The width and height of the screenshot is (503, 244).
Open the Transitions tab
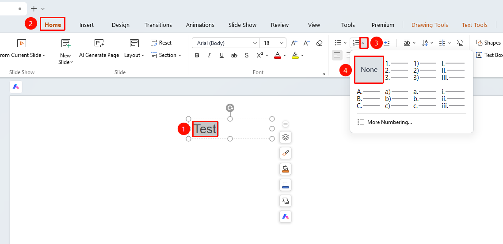click(x=158, y=25)
